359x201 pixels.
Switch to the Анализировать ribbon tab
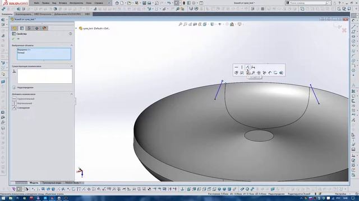point(23,14)
